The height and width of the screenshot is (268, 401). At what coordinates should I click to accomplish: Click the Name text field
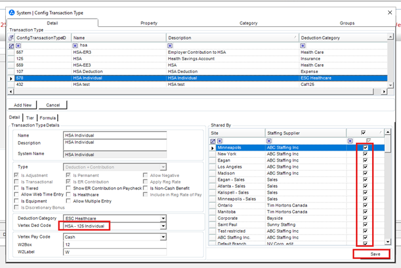click(x=115, y=135)
